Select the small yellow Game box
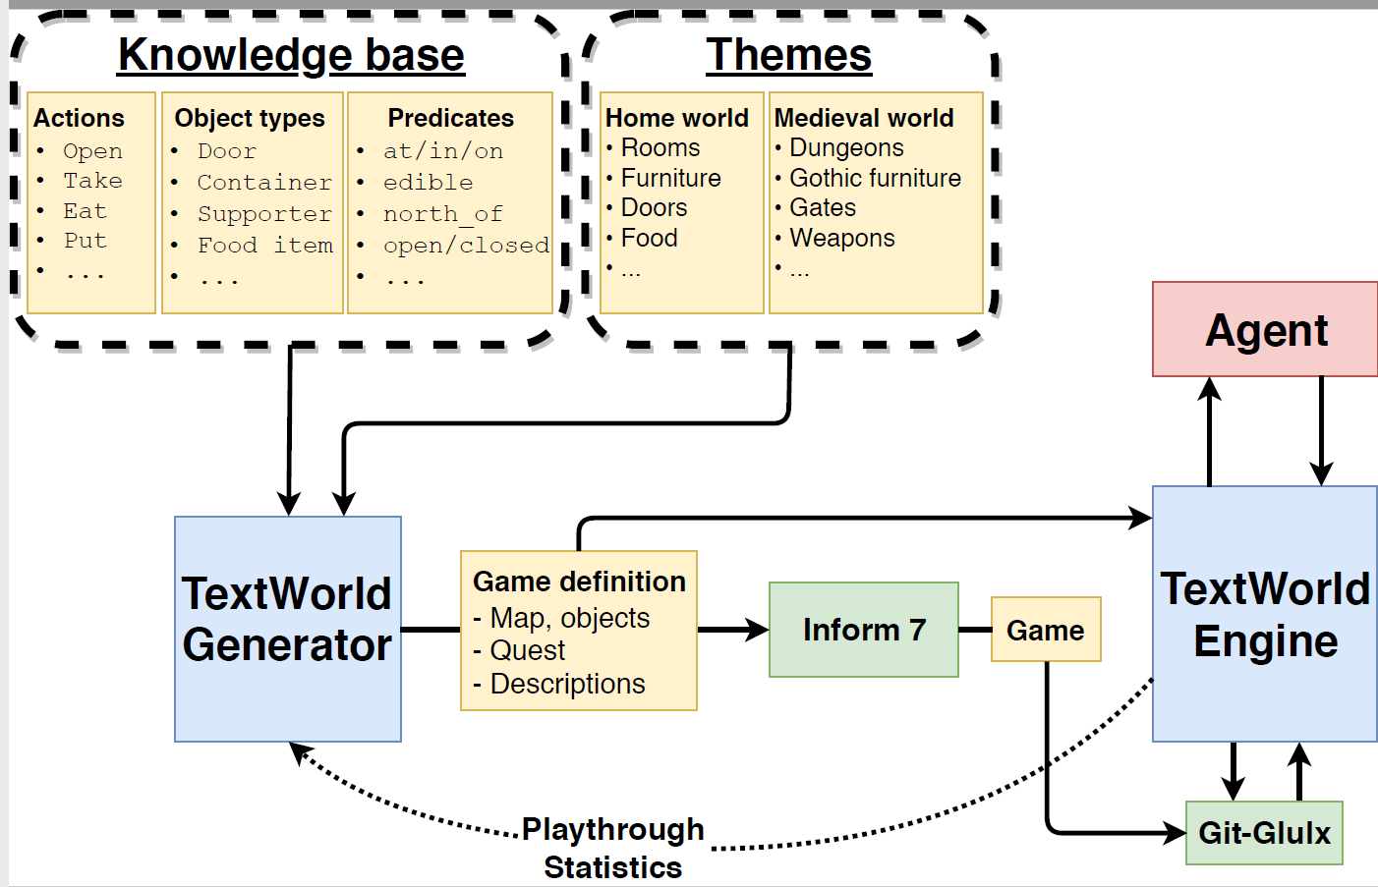Screen dimensions: 1378x887 point(1045,630)
